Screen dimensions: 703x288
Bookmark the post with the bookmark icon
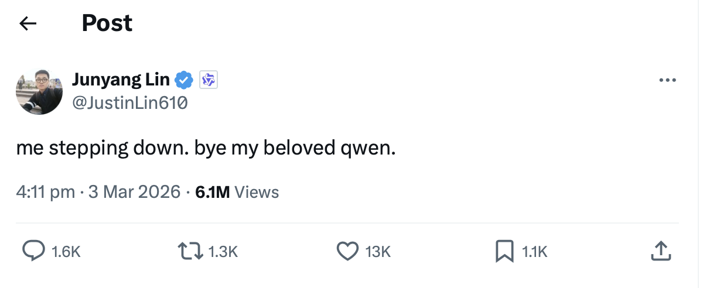pos(504,251)
